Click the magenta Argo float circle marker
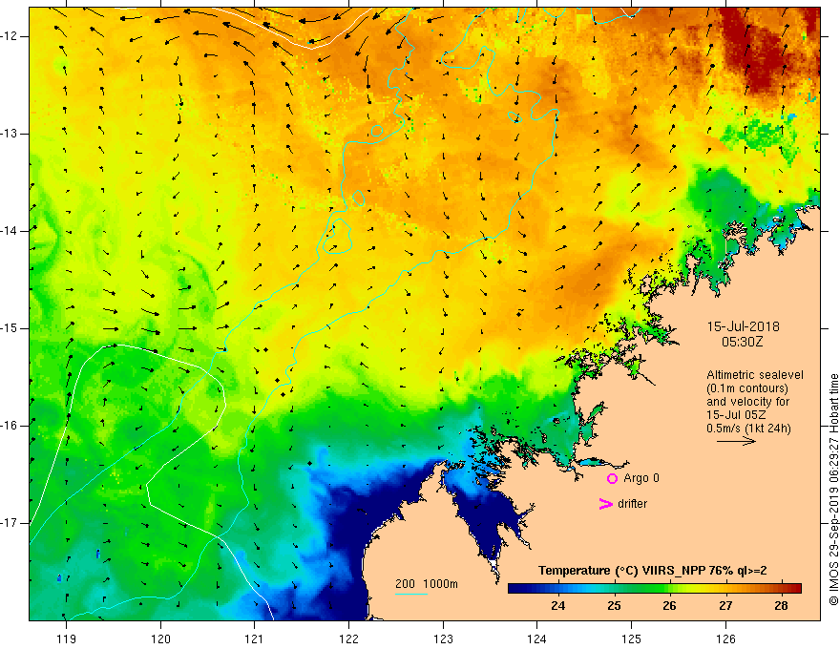The image size is (840, 649). click(612, 478)
